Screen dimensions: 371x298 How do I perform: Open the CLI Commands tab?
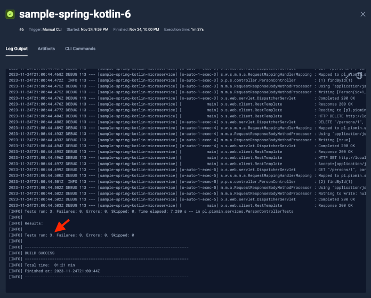pyautogui.click(x=80, y=49)
